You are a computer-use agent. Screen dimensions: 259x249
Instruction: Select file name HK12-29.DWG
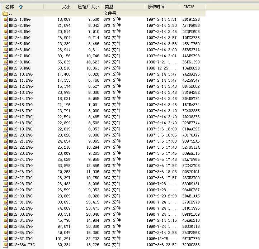(x=21, y=190)
